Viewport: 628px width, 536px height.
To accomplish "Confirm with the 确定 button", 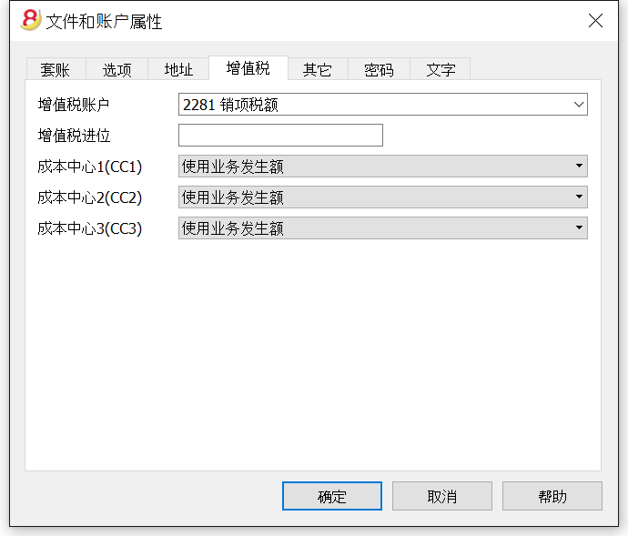I will click(x=332, y=496).
